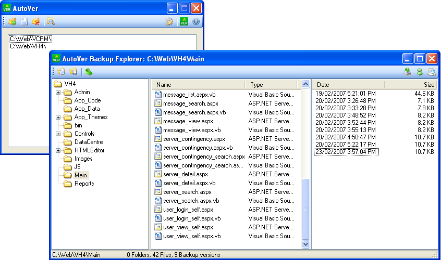This screenshot has width=441, height=260.
Task: Select the file server_detail.aspx
Action: coord(186,174)
